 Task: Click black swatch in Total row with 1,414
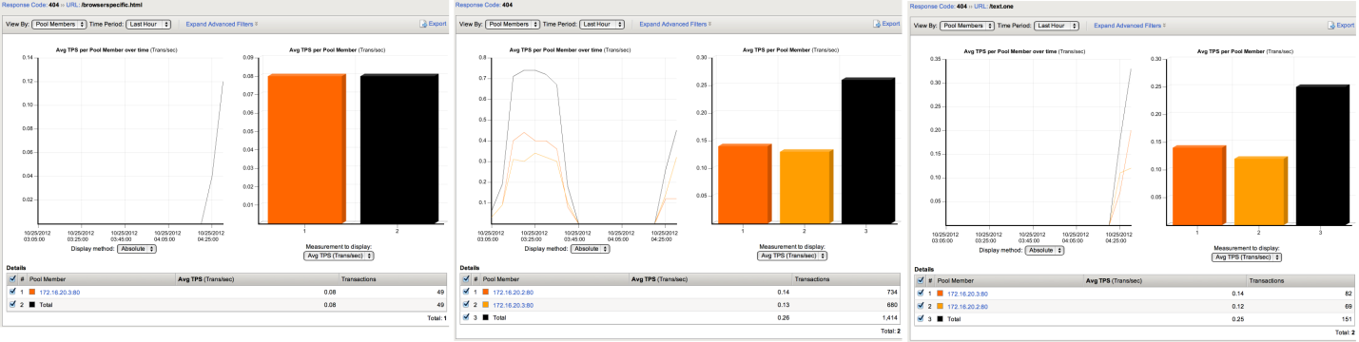[x=487, y=317]
